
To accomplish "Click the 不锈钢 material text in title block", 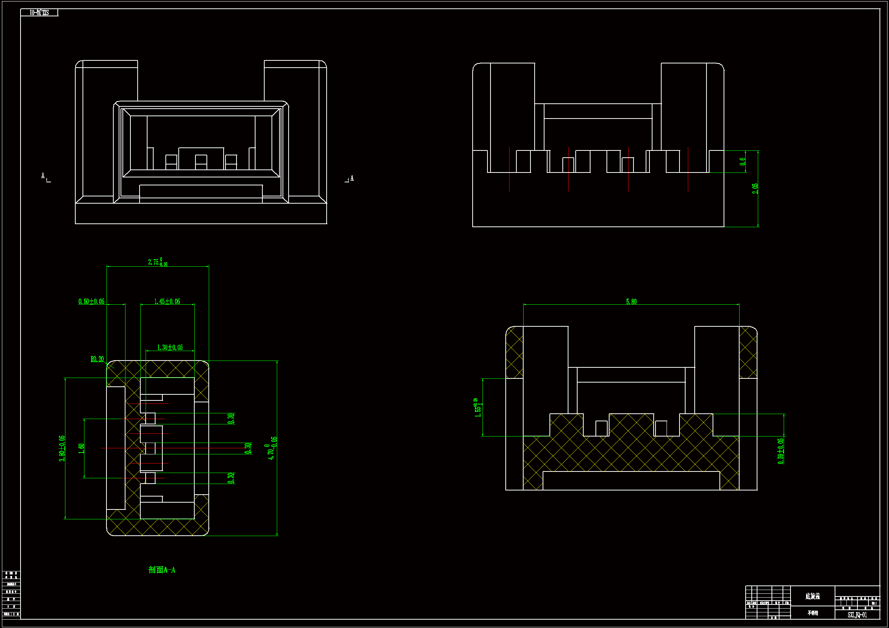I will pos(813,613).
